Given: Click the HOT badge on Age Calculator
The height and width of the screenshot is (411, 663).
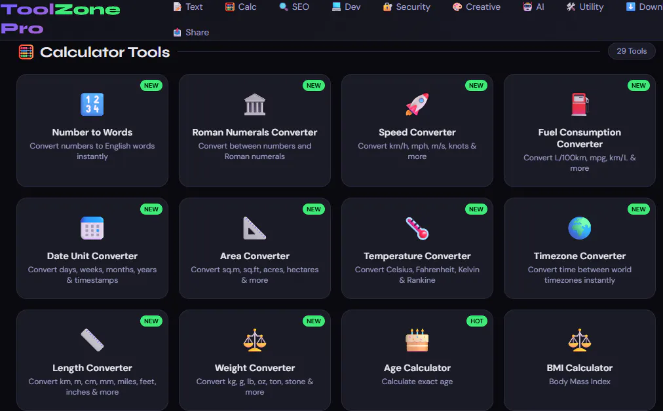Looking at the screenshot, I should click(476, 321).
